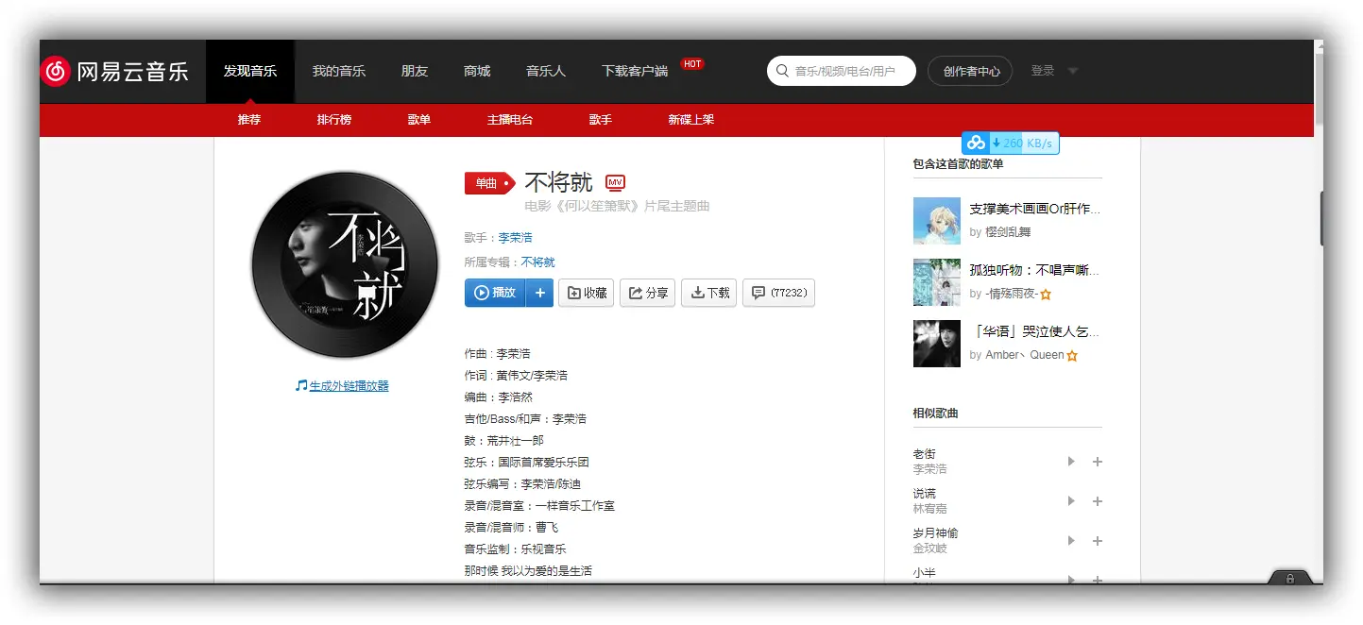1363x625 pixels.
Task: Open similar song title 老街
Action: click(x=925, y=454)
